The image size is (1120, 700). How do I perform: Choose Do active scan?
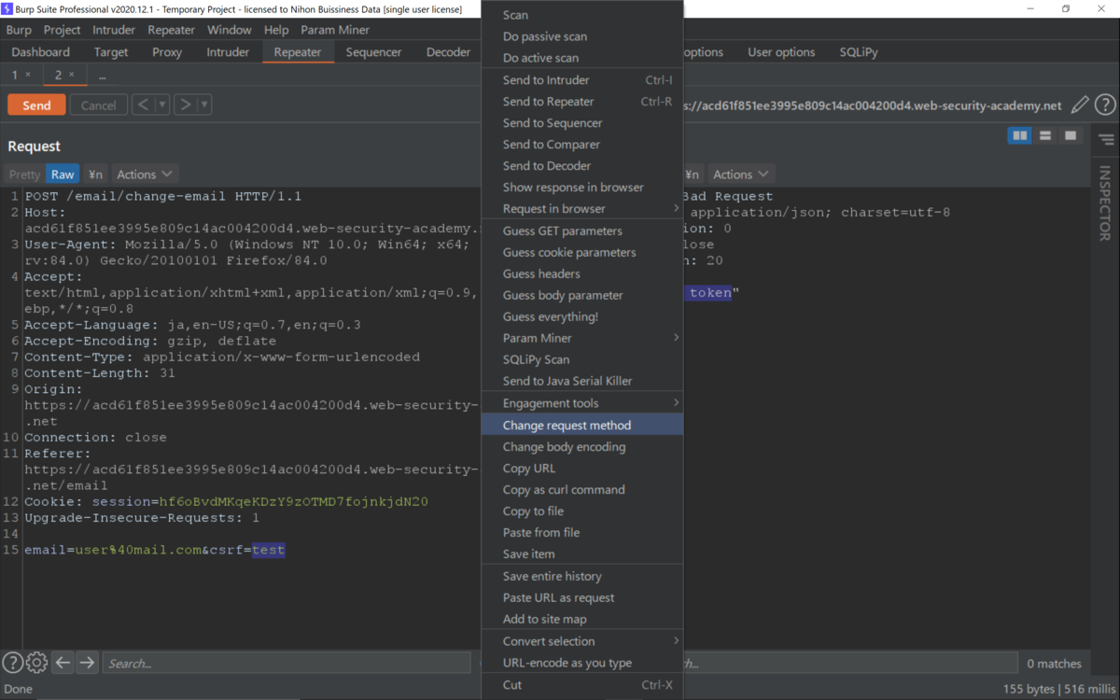581,58
